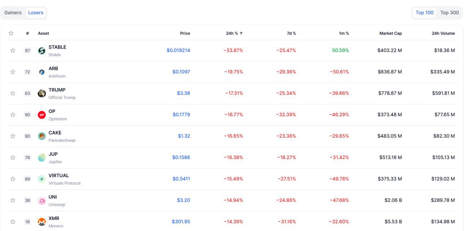Toggle favorite star for TRUMP row

13,93
